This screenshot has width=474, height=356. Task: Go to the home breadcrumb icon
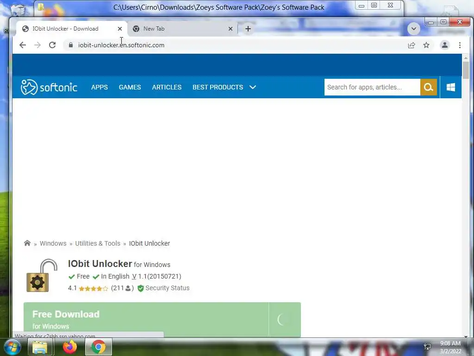(x=27, y=243)
